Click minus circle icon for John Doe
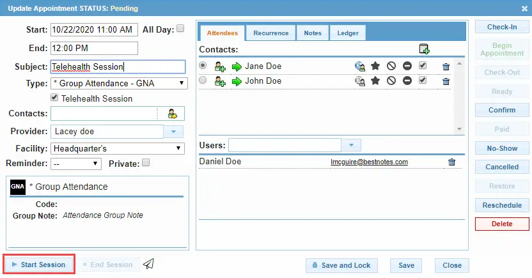Image resolution: width=532 pixels, height=278 pixels. tap(407, 81)
